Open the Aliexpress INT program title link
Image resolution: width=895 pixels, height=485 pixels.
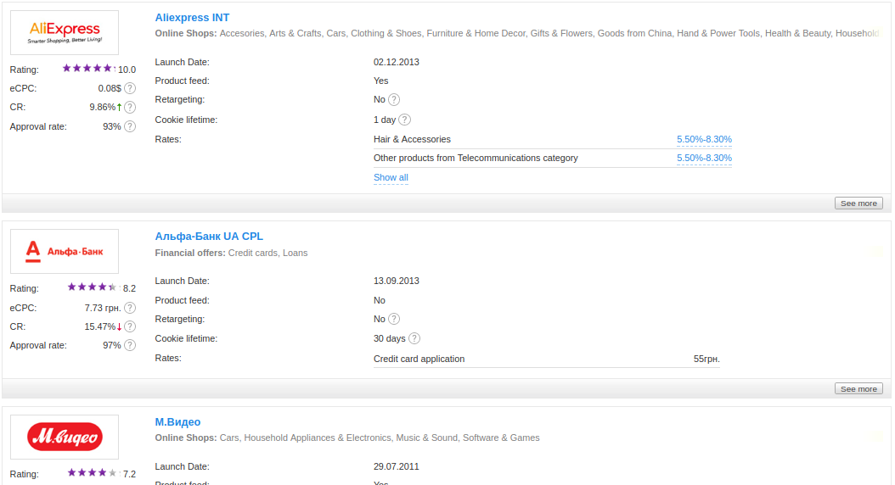point(193,18)
